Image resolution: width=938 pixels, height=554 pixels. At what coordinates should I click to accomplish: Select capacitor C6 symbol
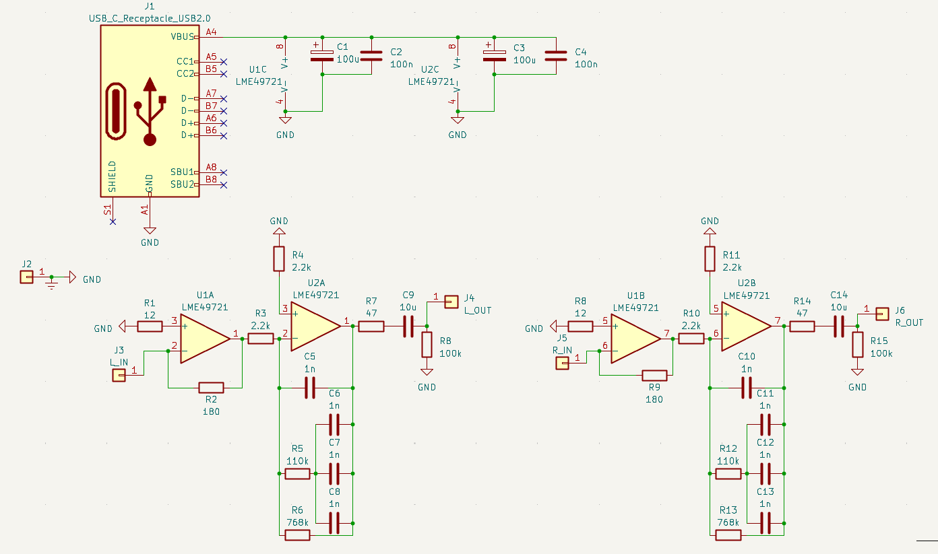pyautogui.click(x=334, y=425)
